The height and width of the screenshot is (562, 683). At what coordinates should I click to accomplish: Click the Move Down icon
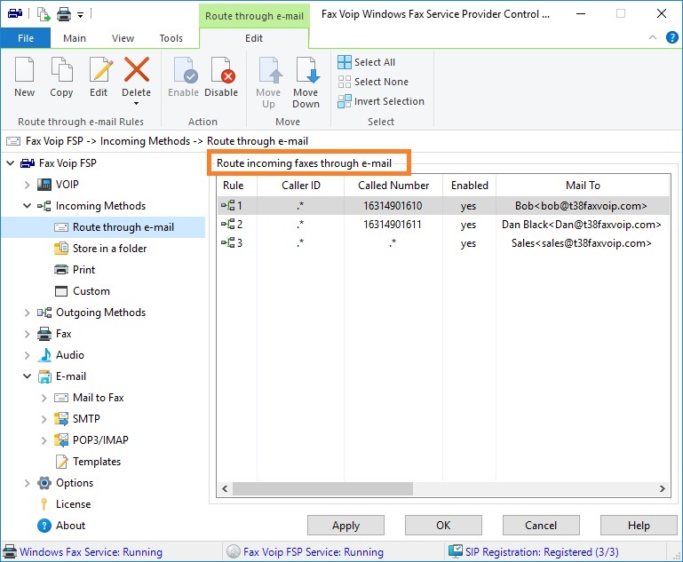click(307, 69)
